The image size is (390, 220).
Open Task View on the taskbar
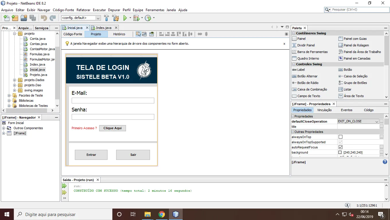coord(133,214)
